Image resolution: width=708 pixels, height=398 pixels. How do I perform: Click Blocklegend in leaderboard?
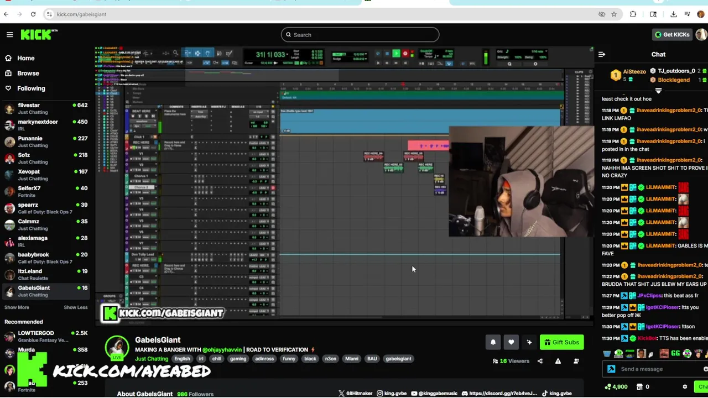tap(674, 80)
